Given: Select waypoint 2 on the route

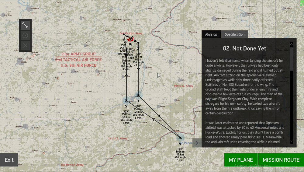Looking at the screenshot, I should click(x=138, y=43).
